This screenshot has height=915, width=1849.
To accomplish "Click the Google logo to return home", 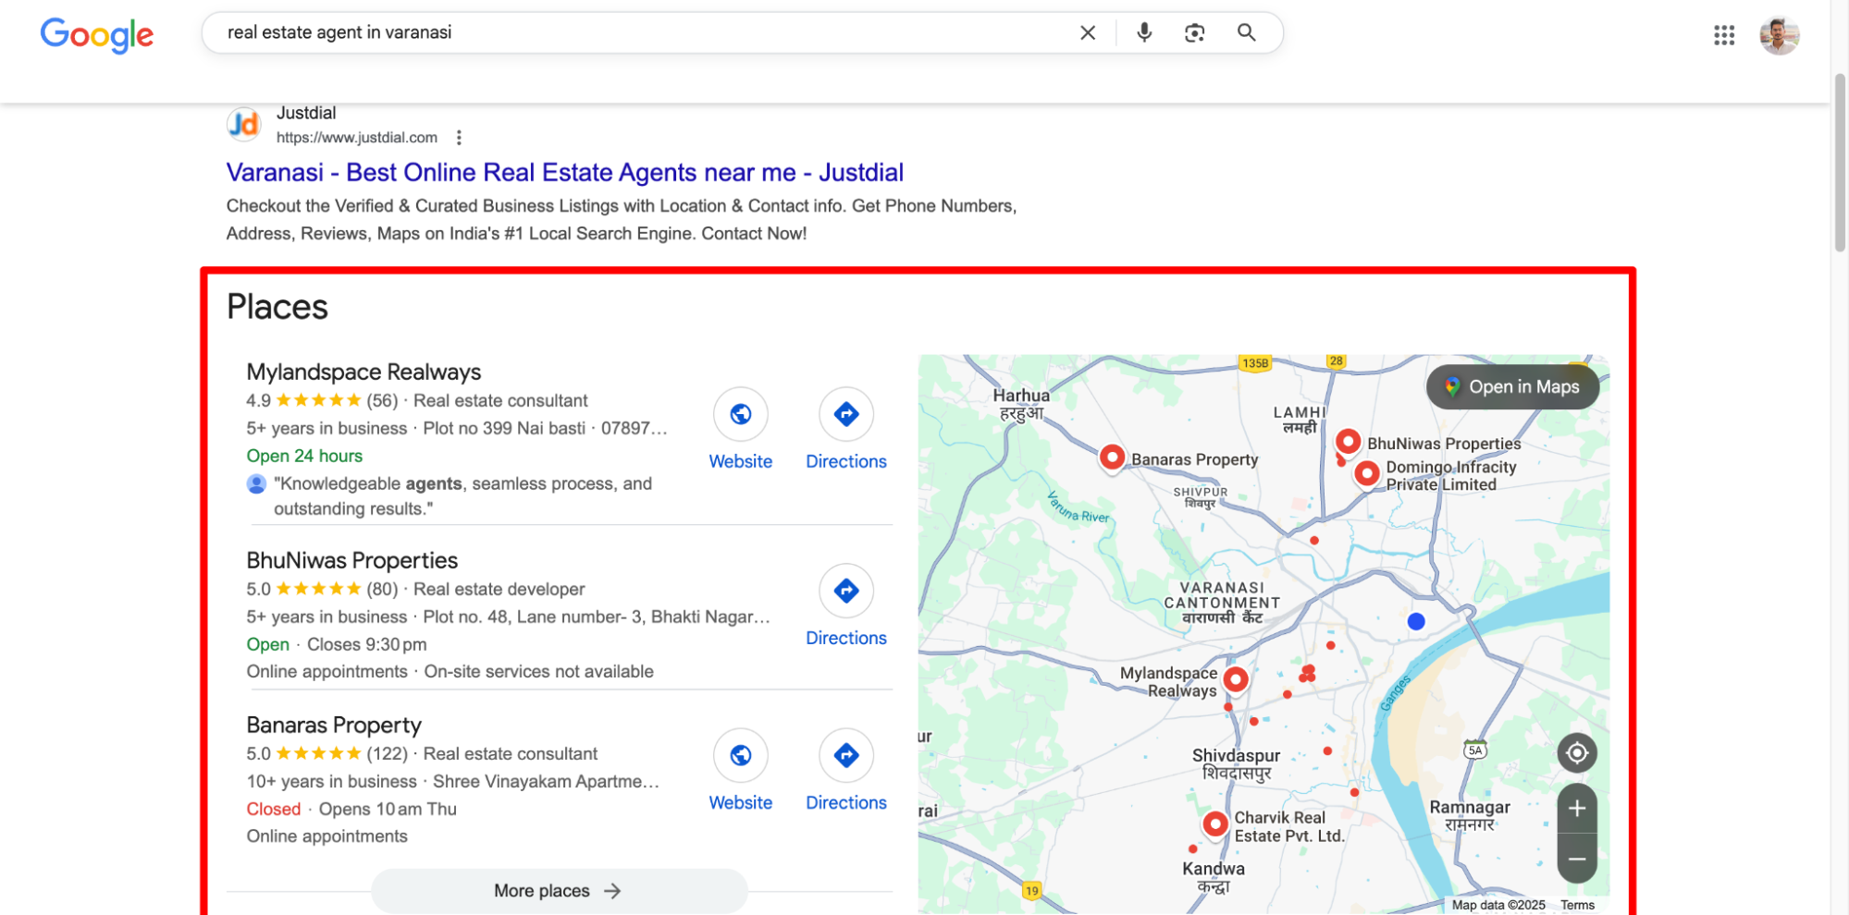I will click(96, 35).
